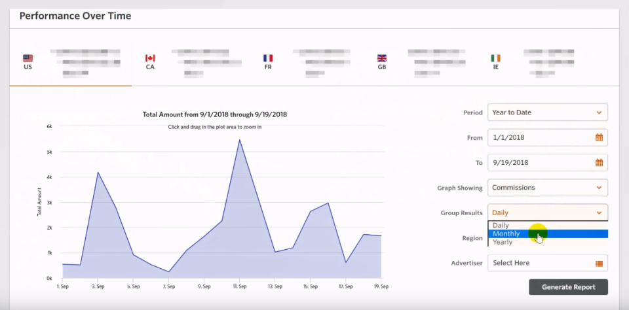Open the Advertiser Select Here field
This screenshot has height=310, width=629.
pyautogui.click(x=548, y=263)
